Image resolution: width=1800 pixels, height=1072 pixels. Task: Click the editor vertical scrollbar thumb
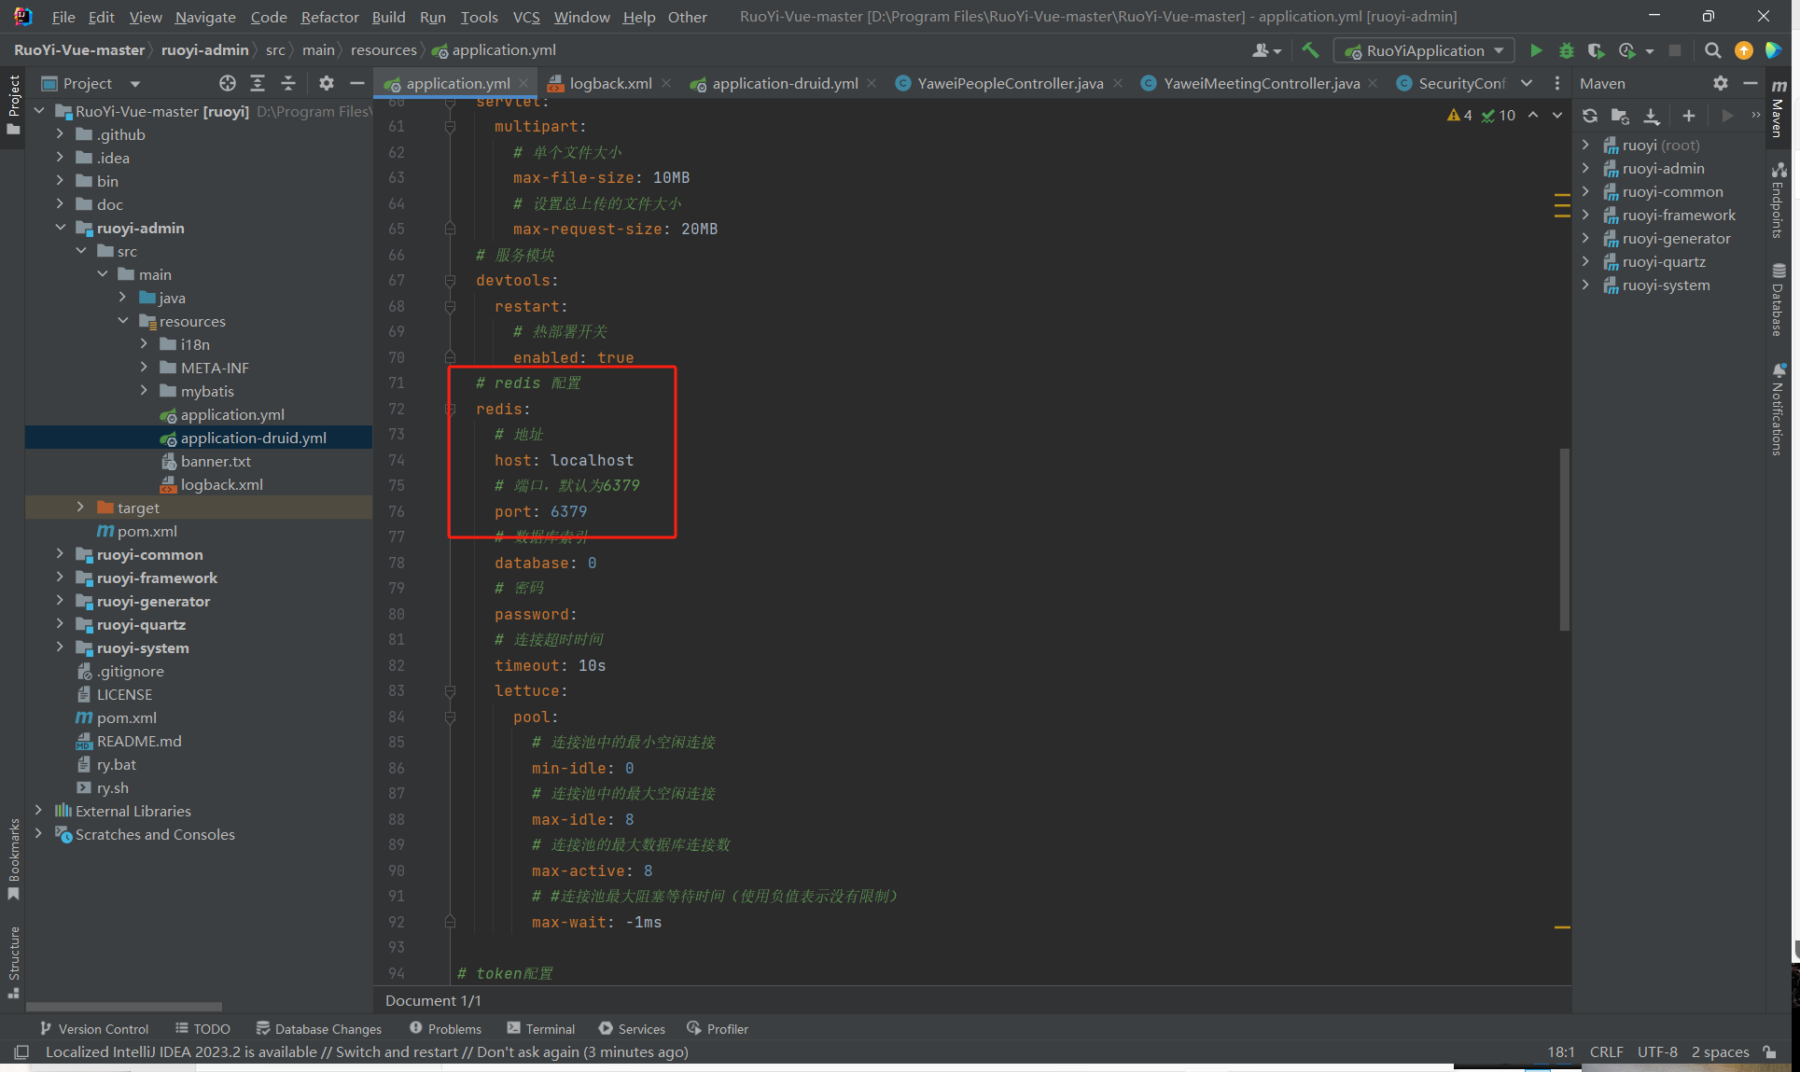click(1564, 539)
